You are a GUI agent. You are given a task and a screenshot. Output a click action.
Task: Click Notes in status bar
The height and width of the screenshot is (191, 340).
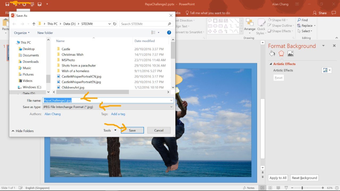pyautogui.click(x=248, y=188)
